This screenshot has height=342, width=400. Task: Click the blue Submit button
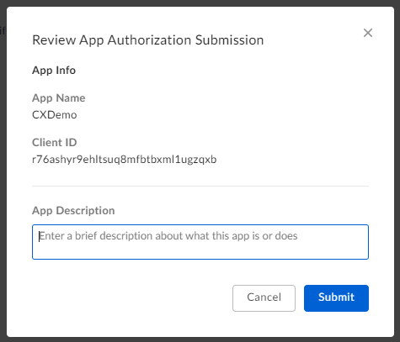(336, 298)
